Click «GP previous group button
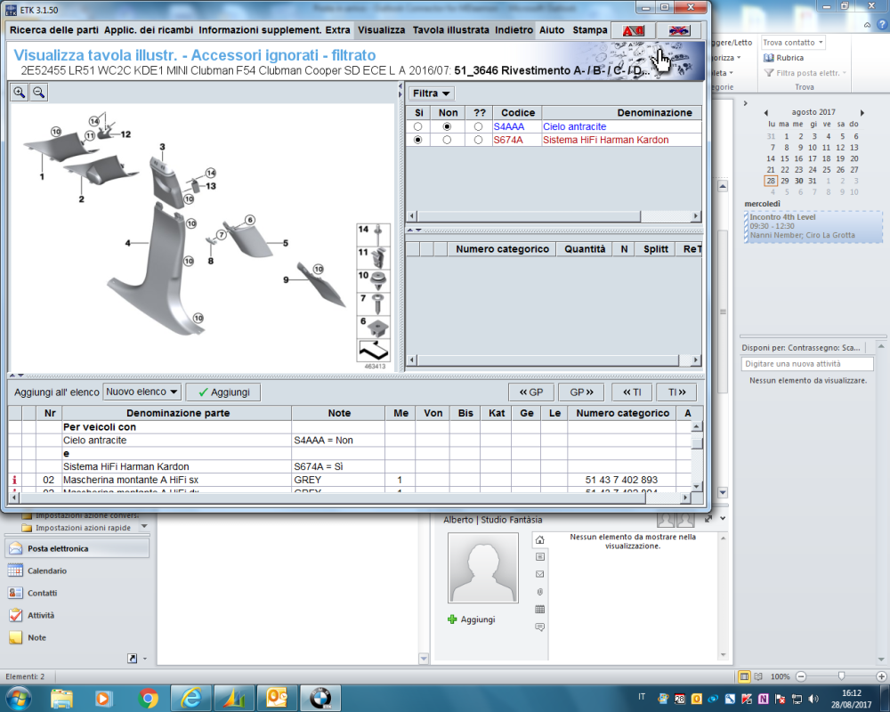 pos(531,392)
